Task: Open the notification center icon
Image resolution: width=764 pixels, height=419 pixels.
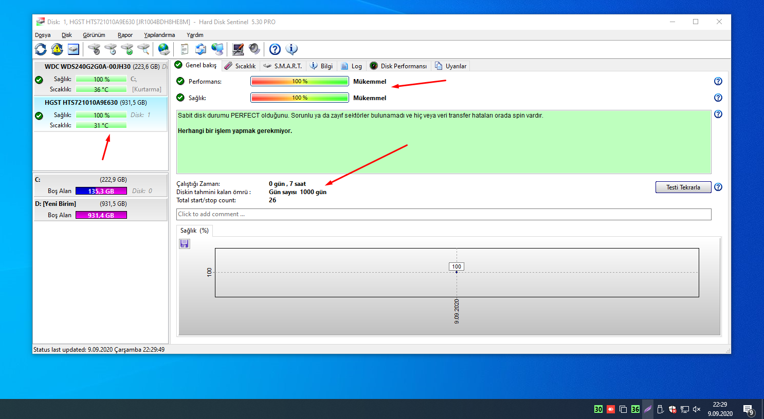Action: tap(749, 409)
